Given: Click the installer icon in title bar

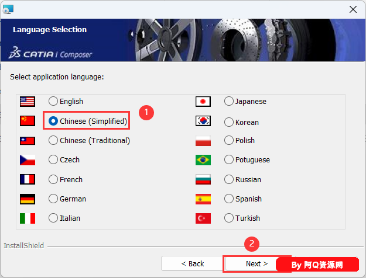Looking at the screenshot, I should [8, 9].
